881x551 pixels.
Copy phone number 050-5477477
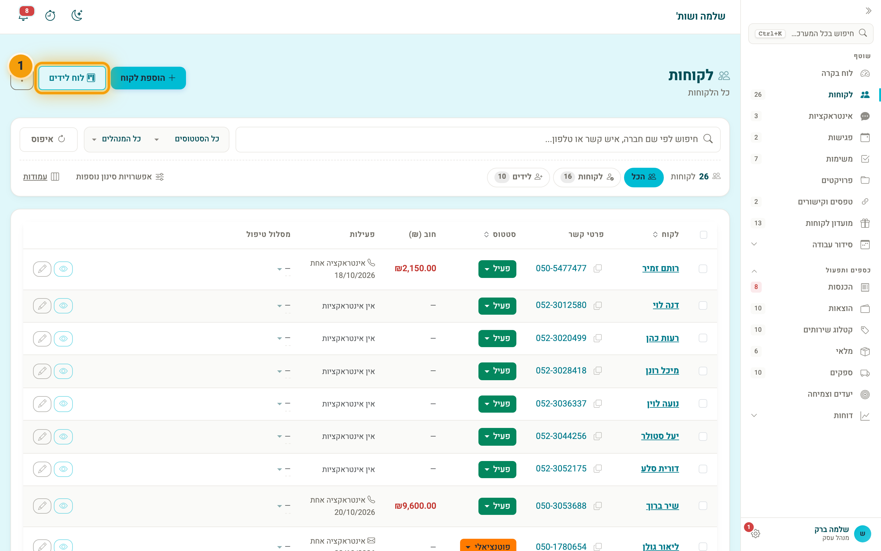(x=597, y=268)
